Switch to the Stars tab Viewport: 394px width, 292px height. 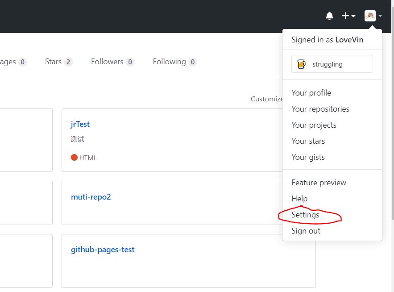tap(58, 62)
